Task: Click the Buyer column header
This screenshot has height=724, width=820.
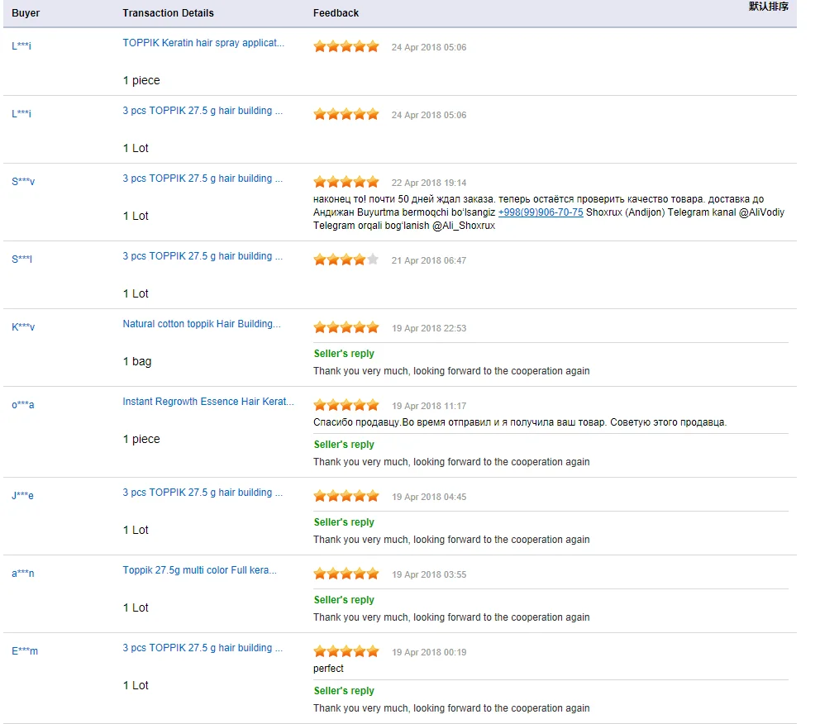Action: click(x=26, y=13)
